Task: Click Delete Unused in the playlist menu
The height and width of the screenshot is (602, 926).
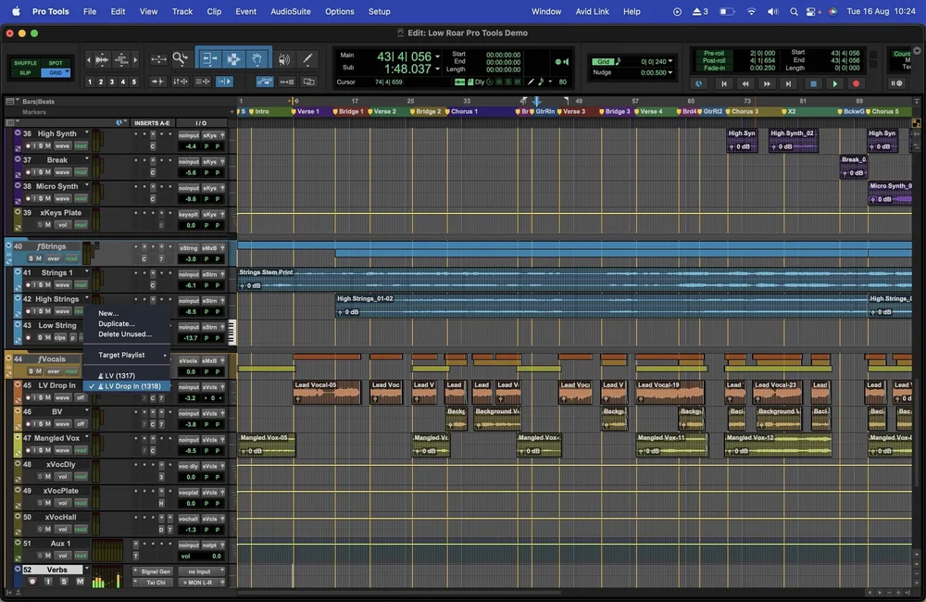Action: 124,334
